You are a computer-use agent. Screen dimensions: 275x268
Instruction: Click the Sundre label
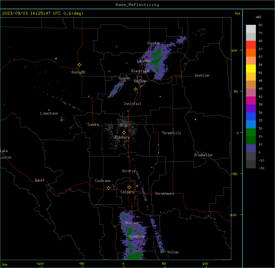tap(93, 124)
